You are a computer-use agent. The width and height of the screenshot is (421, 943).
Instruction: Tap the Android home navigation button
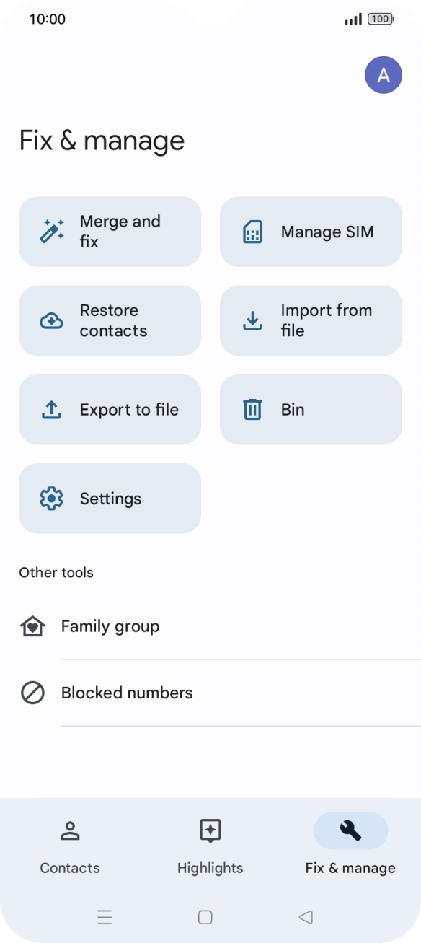pyautogui.click(x=205, y=917)
